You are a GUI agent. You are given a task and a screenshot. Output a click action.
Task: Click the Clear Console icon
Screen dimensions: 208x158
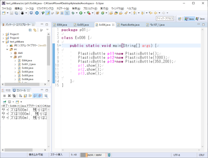20,96
